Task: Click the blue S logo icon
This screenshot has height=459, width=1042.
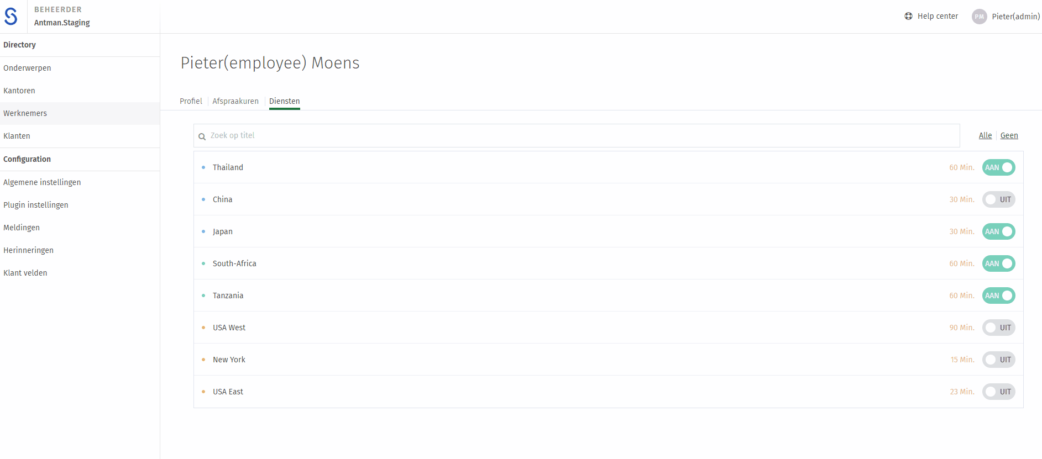Action: (11, 16)
